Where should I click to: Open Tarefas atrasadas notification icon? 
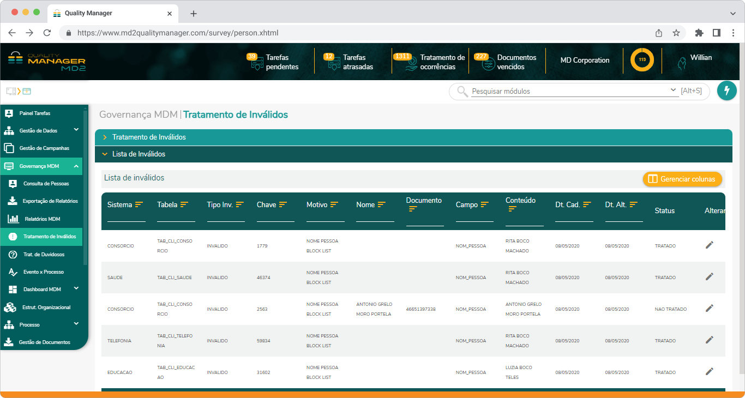coord(333,63)
